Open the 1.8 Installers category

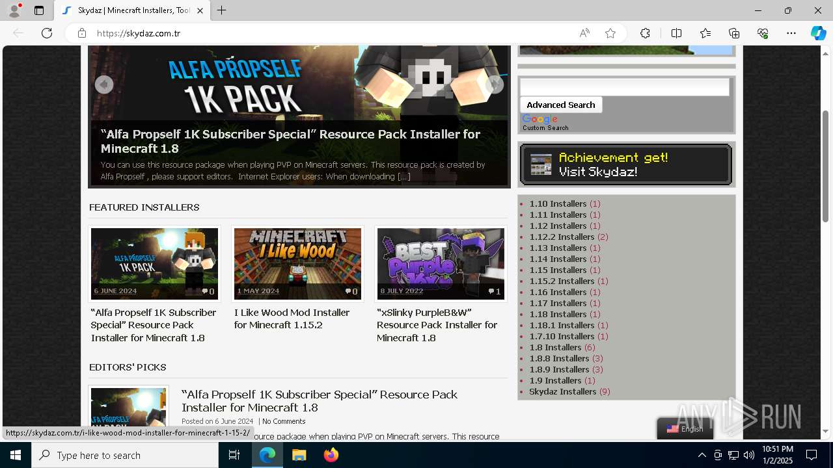click(555, 347)
